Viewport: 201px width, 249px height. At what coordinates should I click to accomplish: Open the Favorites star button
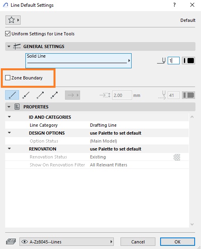13,20
